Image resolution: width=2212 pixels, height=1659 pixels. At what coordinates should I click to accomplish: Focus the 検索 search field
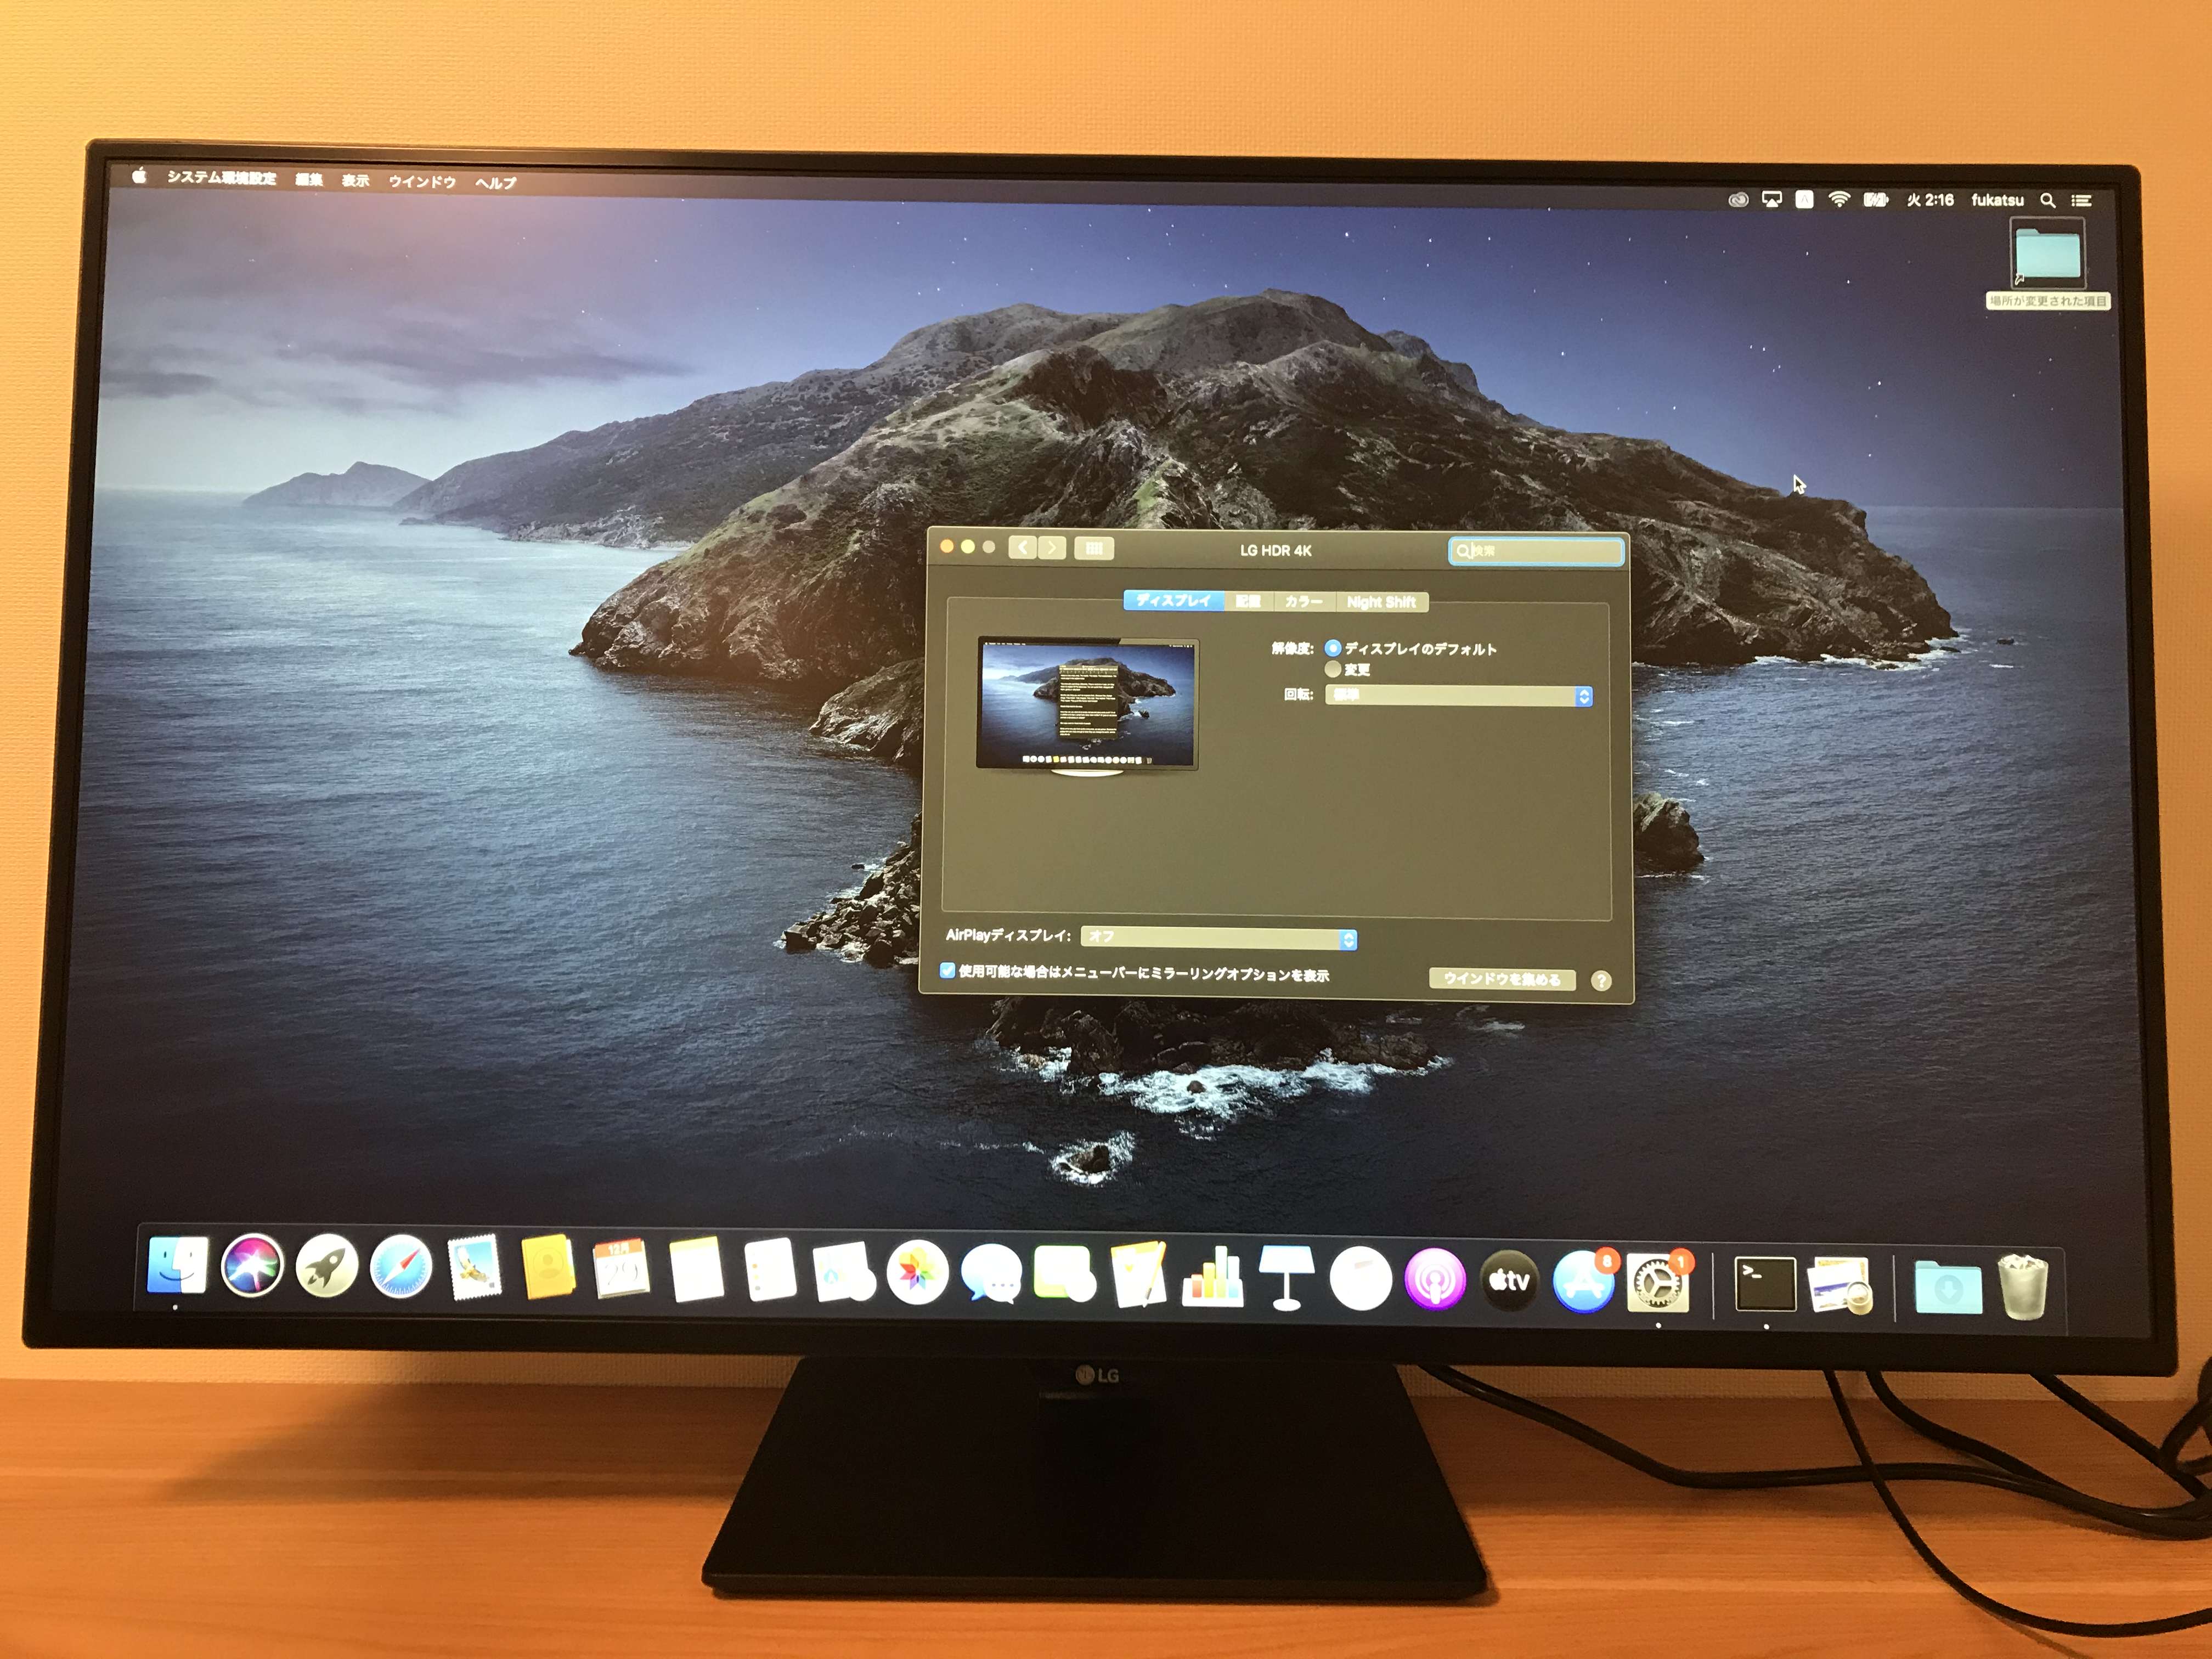[1536, 551]
